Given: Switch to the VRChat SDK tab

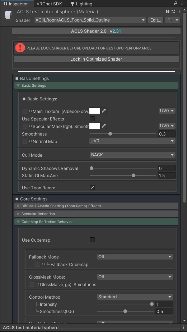Looking at the screenshot, I should [x=50, y=4].
